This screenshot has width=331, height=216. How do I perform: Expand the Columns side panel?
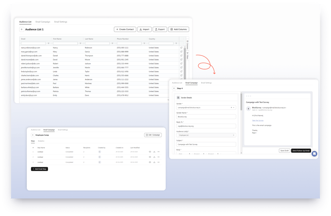click(188, 45)
